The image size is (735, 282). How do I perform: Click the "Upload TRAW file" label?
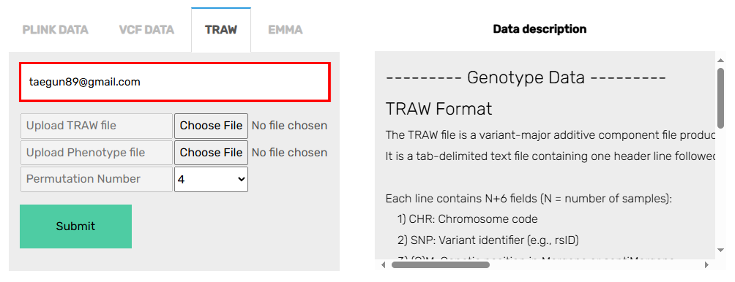tap(71, 126)
